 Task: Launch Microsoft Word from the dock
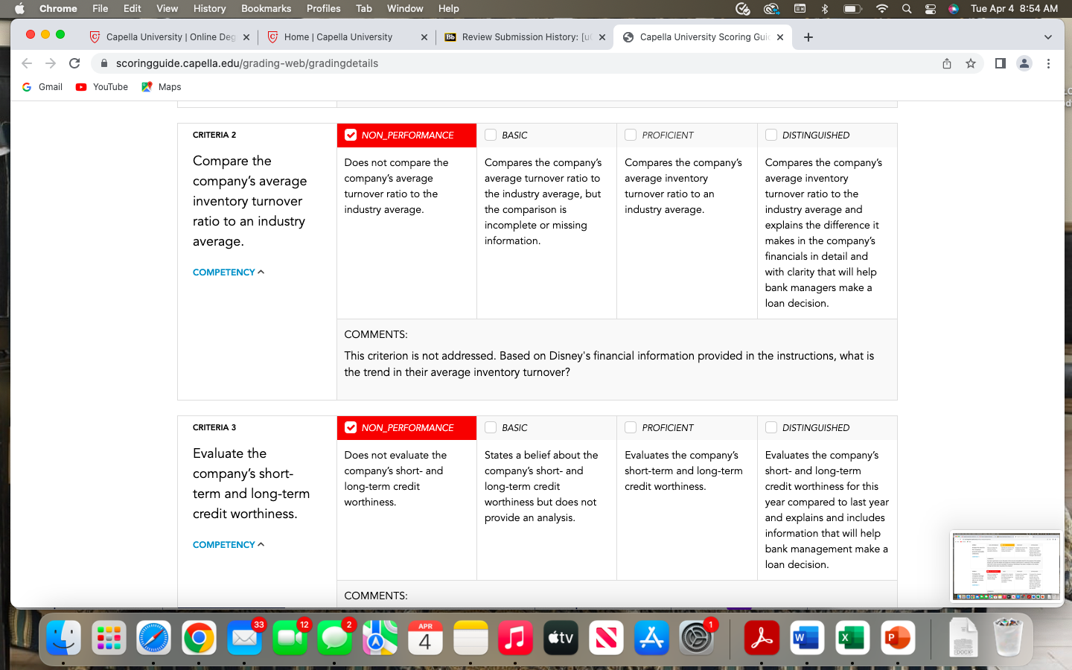point(807,638)
